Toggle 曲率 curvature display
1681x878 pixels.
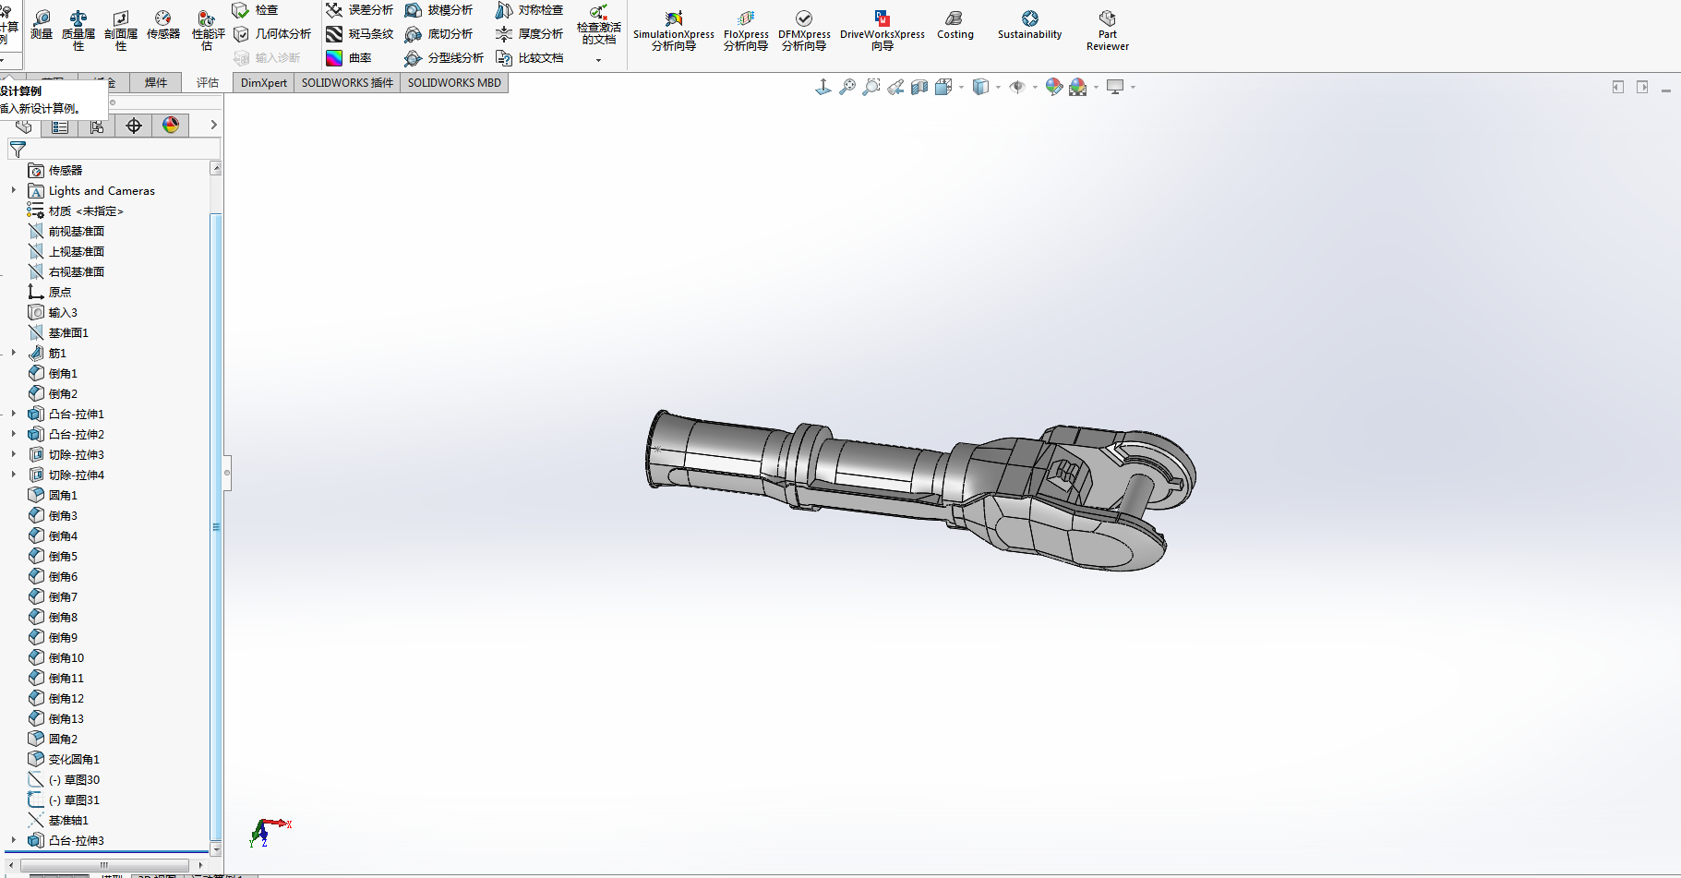click(x=348, y=58)
